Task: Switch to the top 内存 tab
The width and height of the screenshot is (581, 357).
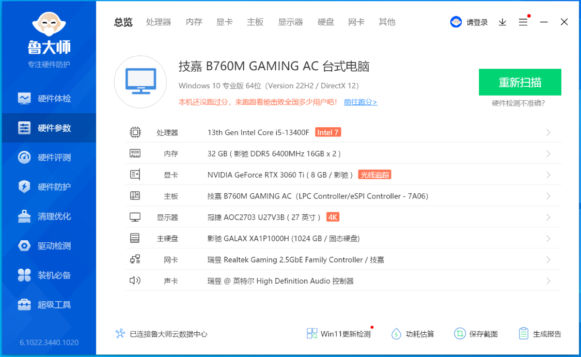Action: click(x=194, y=22)
